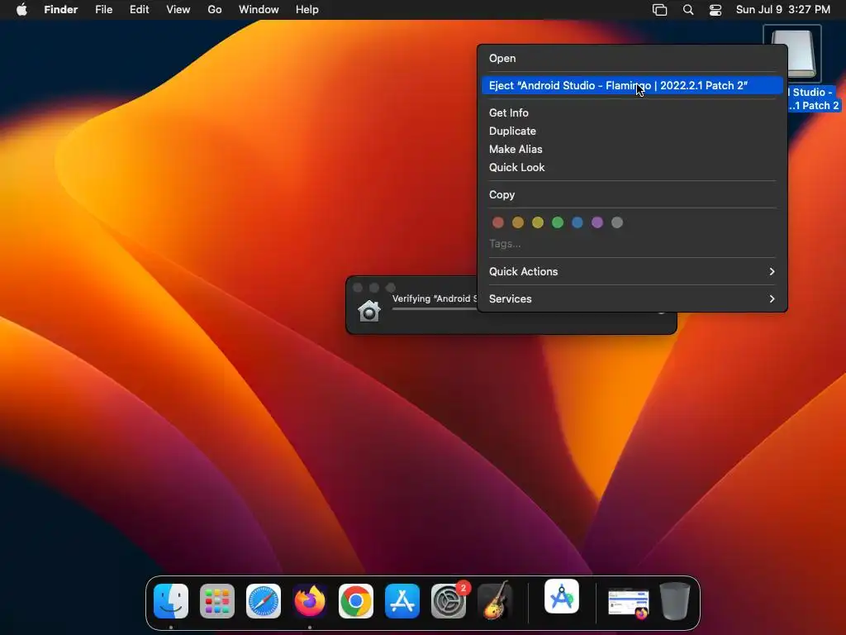This screenshot has height=635, width=846.
Task: Launch Firefox from the Dock
Action: click(x=310, y=601)
